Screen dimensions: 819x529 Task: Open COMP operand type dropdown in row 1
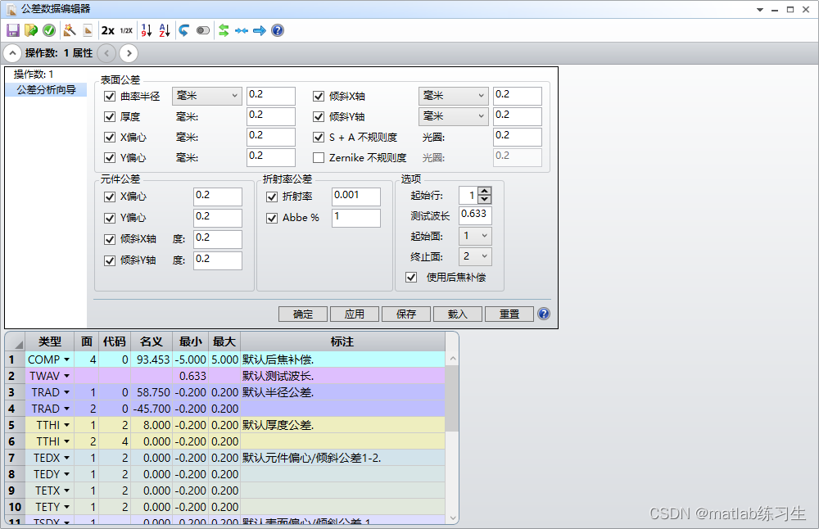[x=67, y=359]
